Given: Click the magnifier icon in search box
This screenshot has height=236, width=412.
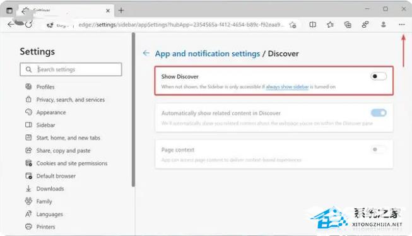Looking at the screenshot, I should pyautogui.click(x=28, y=69).
